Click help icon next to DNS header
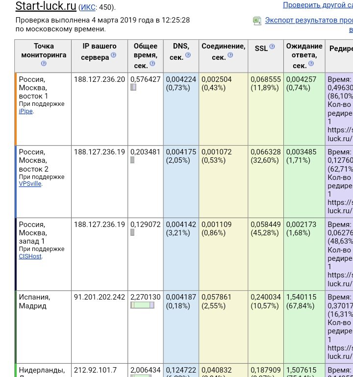 tap(188, 55)
